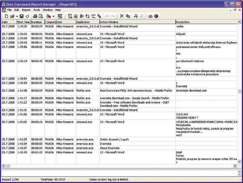243x183 pixels.
Task: Sort by the Start Time column header
Action: 24,22
